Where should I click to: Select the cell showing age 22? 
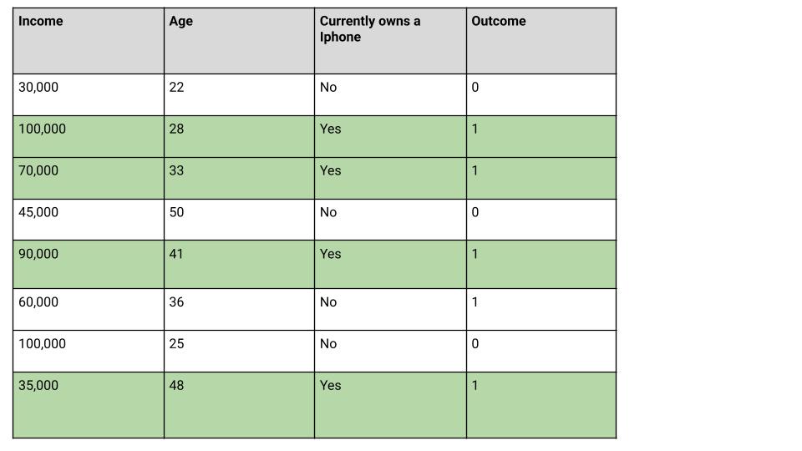(x=240, y=94)
